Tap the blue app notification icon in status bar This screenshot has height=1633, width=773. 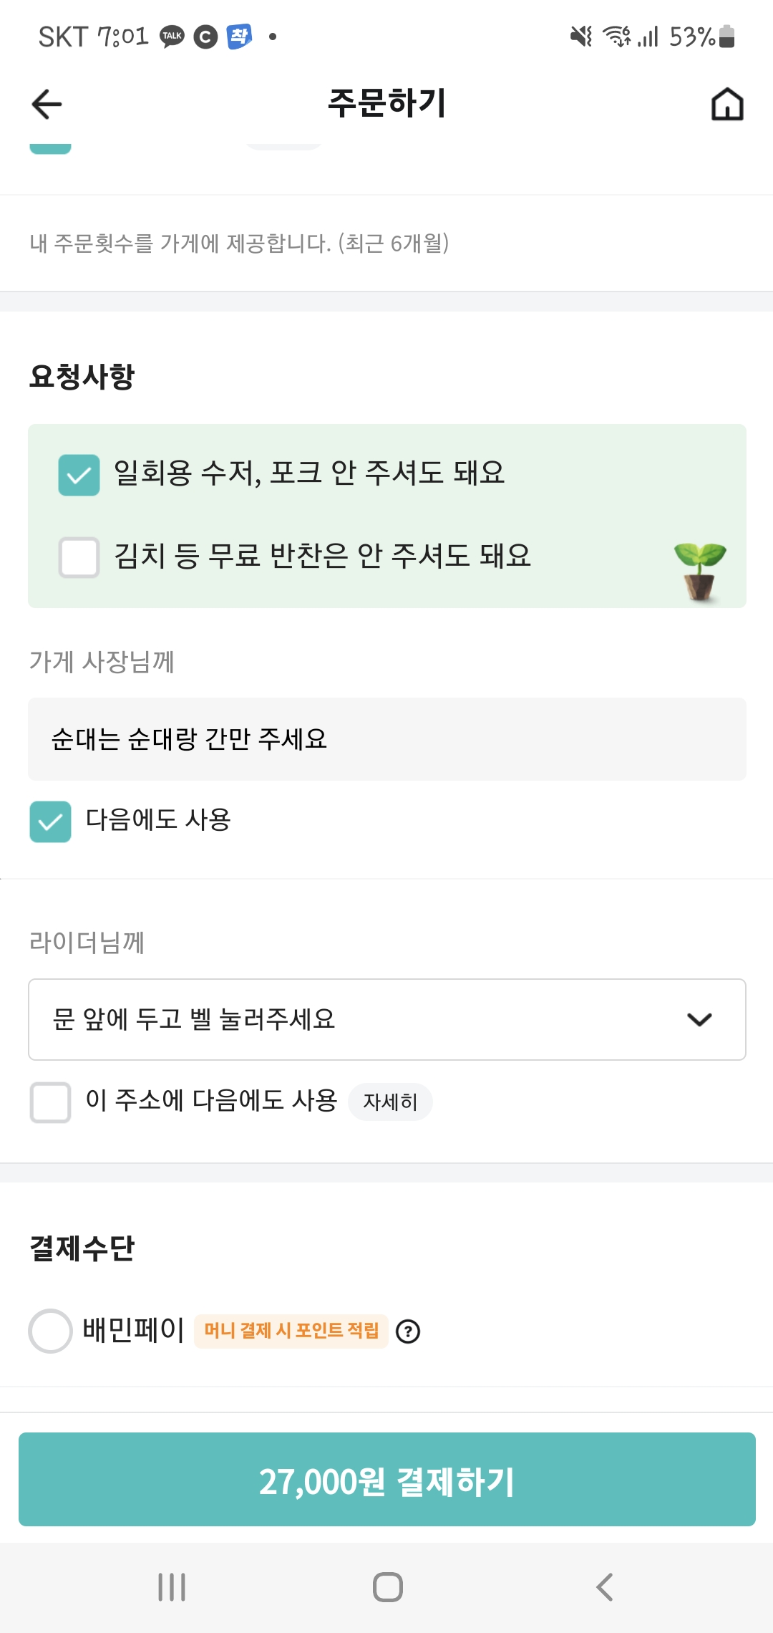click(239, 36)
